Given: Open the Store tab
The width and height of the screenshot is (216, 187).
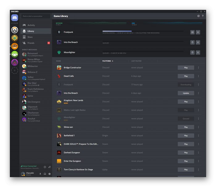Looking at the screenshot, I should click(x=36, y=37).
